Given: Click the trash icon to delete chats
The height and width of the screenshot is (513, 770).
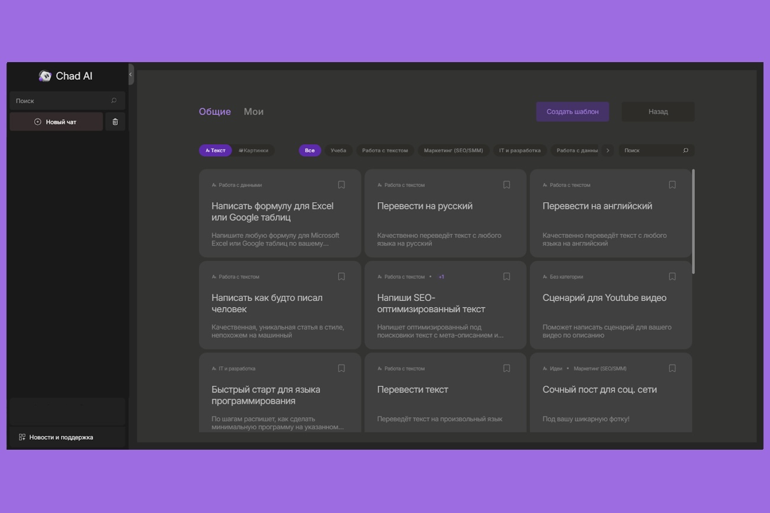Looking at the screenshot, I should [x=115, y=122].
